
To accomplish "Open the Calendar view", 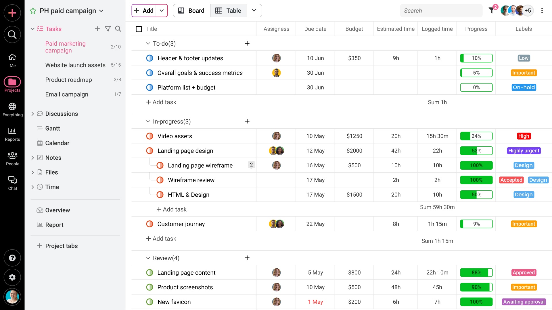I will (x=57, y=143).
